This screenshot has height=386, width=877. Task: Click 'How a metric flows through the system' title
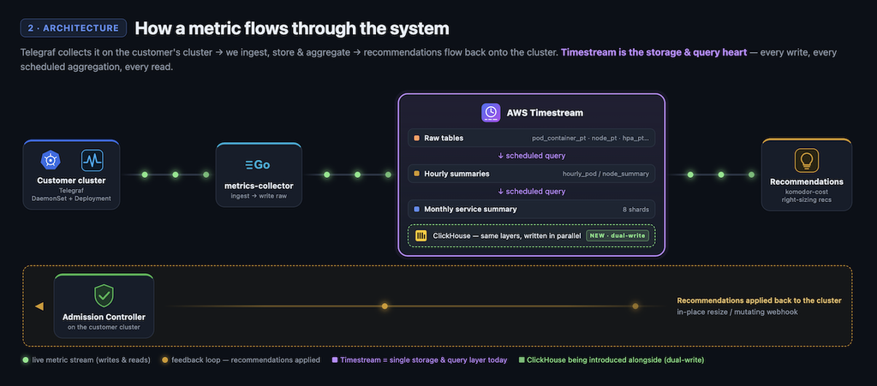click(292, 28)
